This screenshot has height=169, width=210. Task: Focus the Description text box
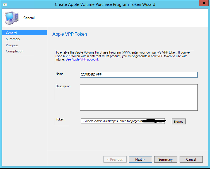[139, 97]
